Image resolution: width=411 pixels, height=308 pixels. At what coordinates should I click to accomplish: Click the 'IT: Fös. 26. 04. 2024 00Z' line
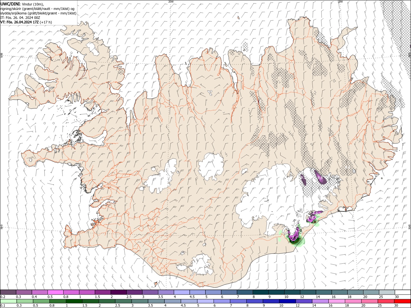click(20, 18)
